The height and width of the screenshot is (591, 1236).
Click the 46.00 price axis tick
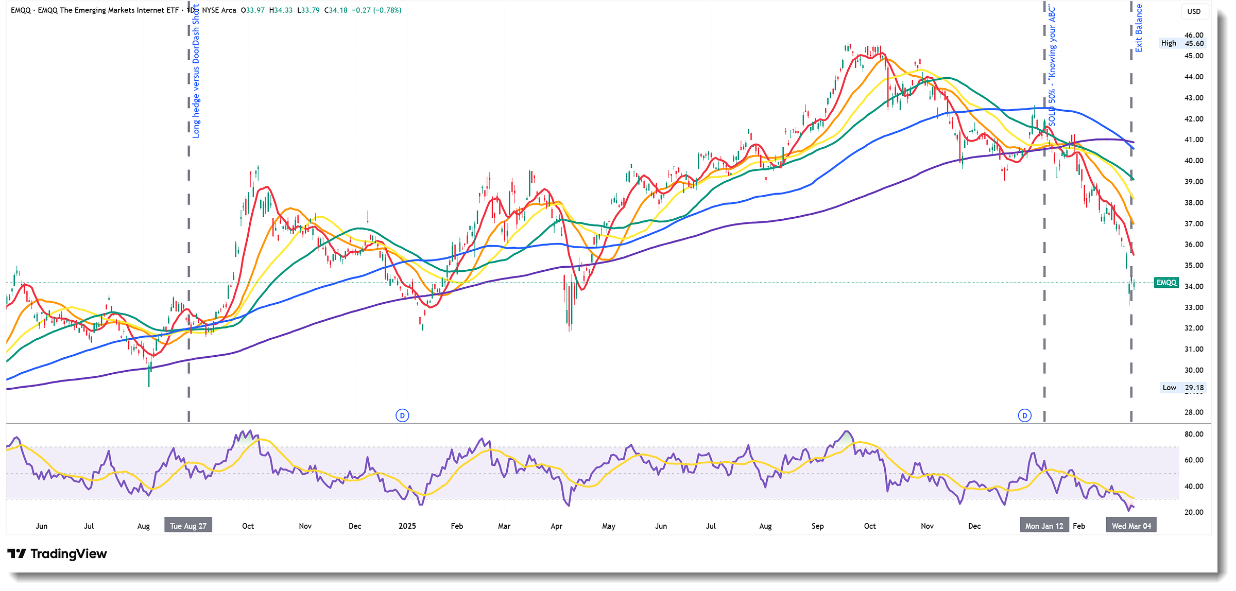coord(1194,35)
